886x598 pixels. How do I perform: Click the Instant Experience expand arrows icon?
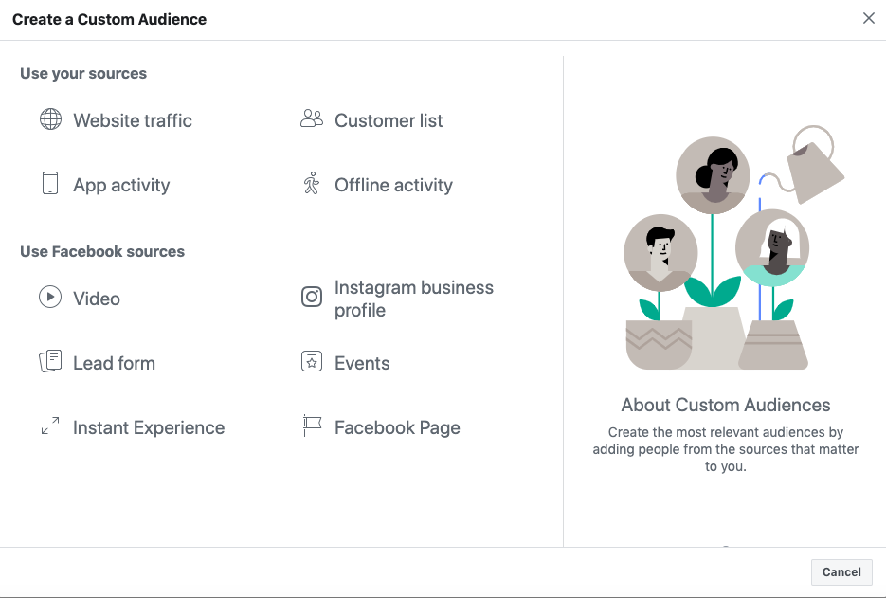pyautogui.click(x=50, y=426)
